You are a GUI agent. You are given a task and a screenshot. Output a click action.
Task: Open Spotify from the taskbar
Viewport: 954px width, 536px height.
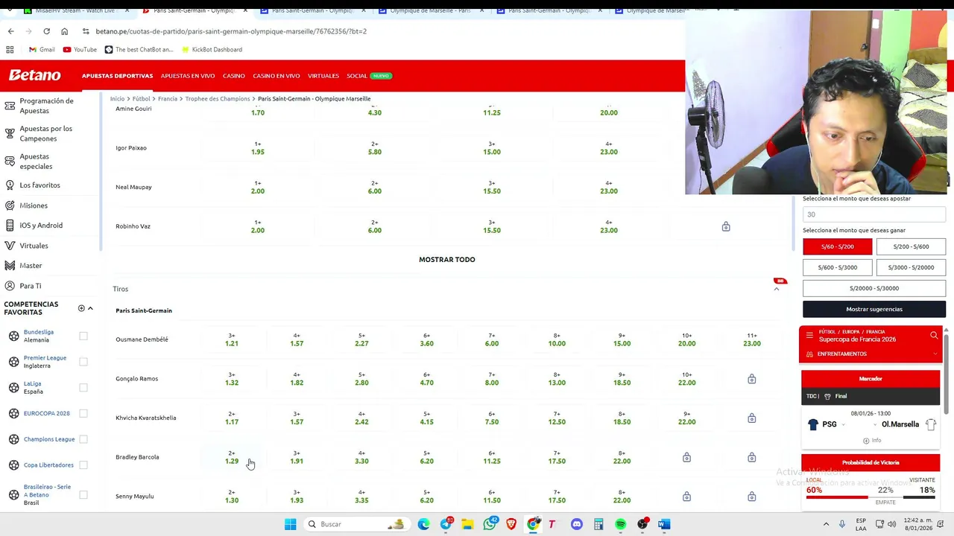620,524
